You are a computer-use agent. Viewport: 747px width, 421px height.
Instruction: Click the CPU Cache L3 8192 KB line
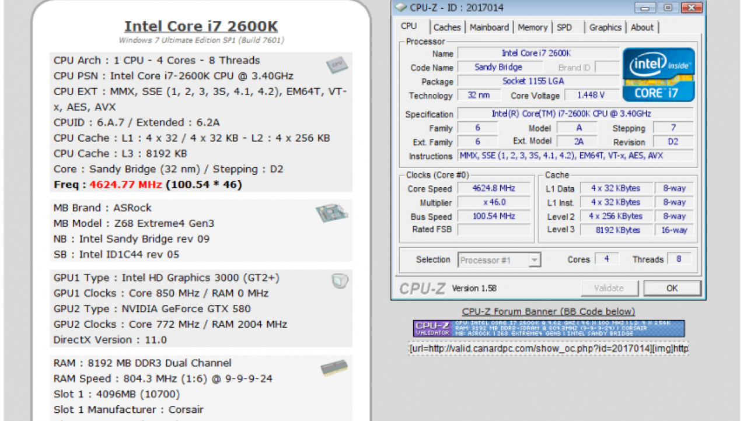(x=120, y=153)
